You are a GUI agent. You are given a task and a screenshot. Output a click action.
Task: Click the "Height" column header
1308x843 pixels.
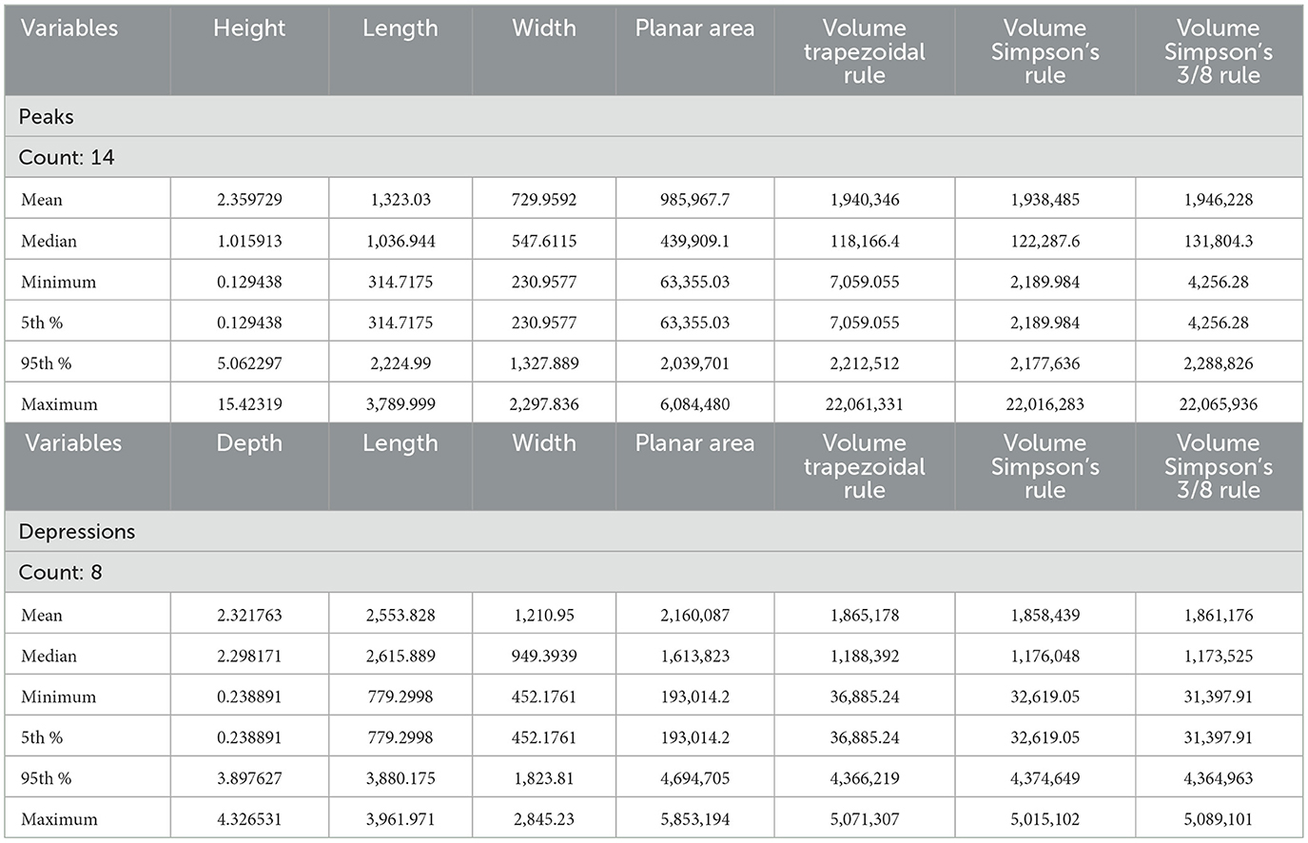[249, 29]
